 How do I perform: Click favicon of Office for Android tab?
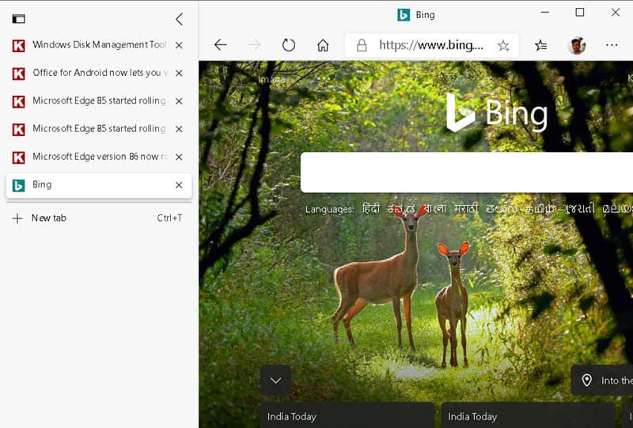[x=18, y=74]
